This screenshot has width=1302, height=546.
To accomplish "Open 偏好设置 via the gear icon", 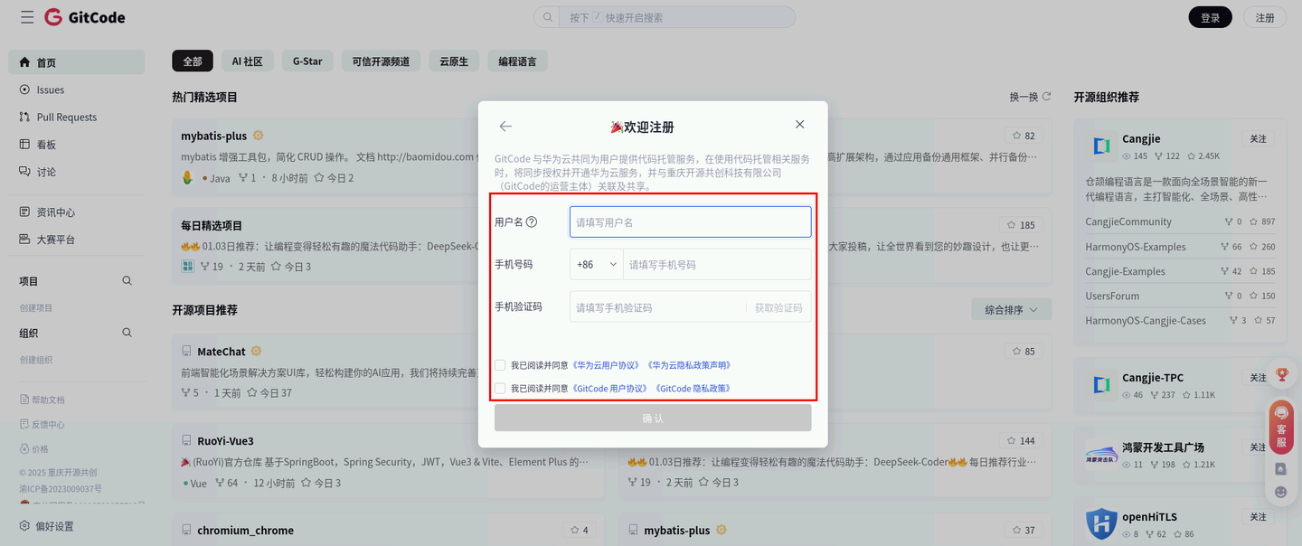I will 24,525.
